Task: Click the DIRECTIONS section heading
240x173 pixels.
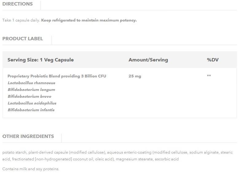Action: pos(18,4)
